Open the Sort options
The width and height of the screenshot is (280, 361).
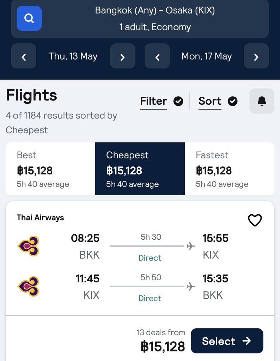pos(210,101)
